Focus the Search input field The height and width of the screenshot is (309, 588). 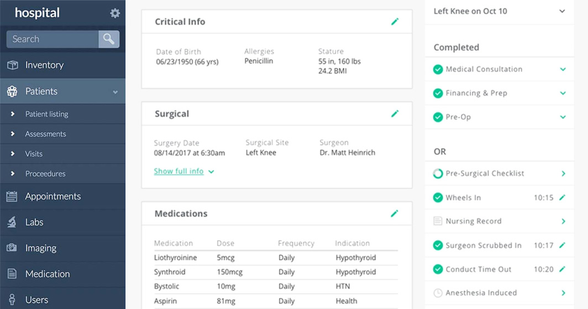(x=53, y=39)
